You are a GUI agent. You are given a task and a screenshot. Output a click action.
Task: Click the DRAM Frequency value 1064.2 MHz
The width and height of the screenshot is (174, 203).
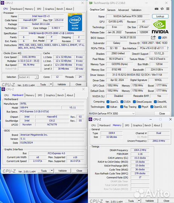pyautogui.click(x=140, y=150)
